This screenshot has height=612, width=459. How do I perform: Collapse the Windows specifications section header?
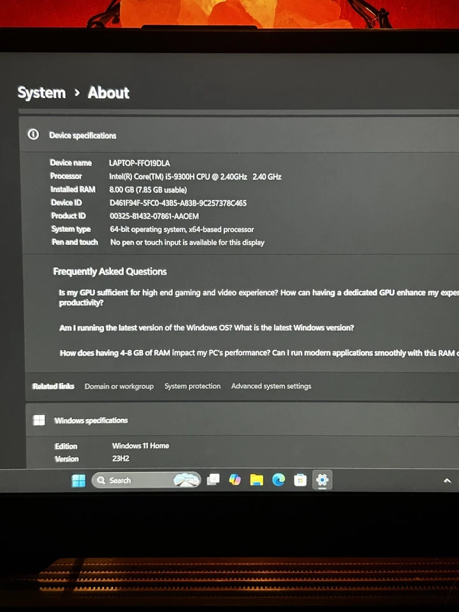tap(242, 420)
